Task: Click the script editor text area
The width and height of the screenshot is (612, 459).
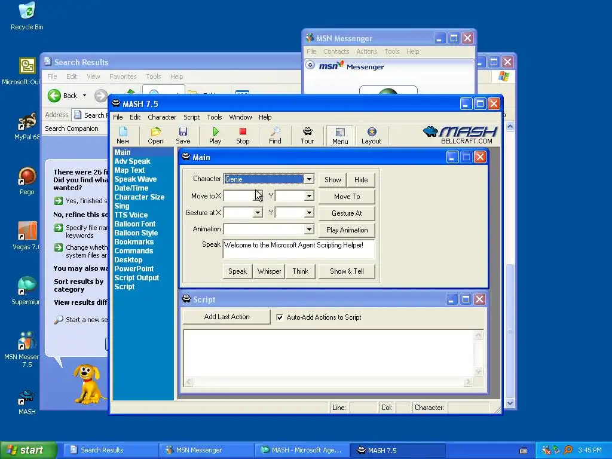Action: coord(329,354)
